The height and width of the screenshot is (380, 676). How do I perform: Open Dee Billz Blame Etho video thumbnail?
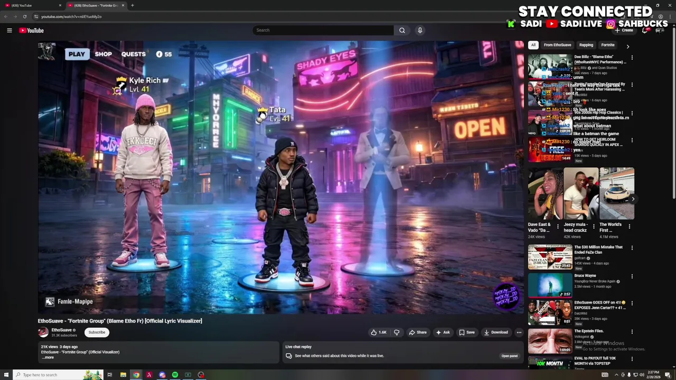tap(550, 66)
